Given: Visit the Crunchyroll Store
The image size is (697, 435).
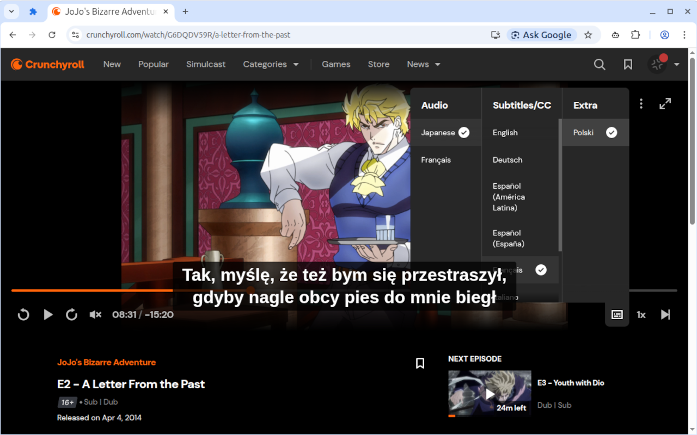Looking at the screenshot, I should coord(378,64).
